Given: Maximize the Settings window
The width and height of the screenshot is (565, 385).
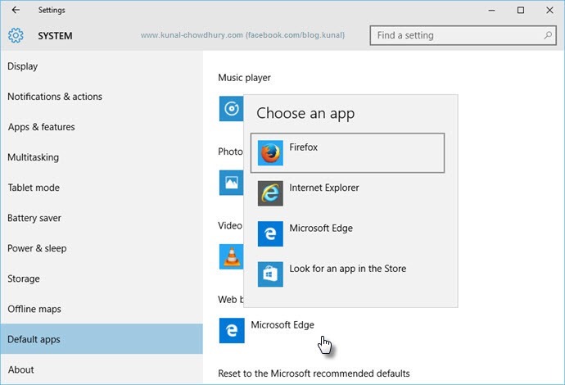Looking at the screenshot, I should point(521,10).
